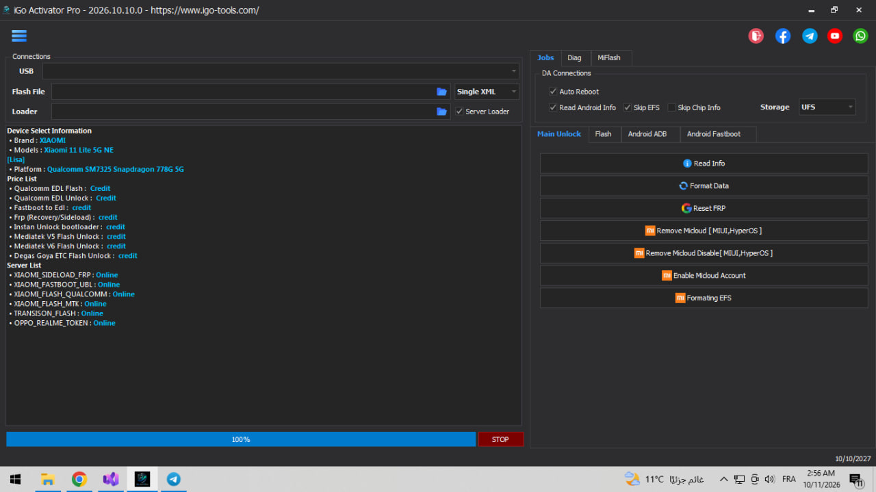Viewport: 876px width, 492px height.
Task: Click the Degas Goya ETC Flash Unlock row
Action: [73, 255]
